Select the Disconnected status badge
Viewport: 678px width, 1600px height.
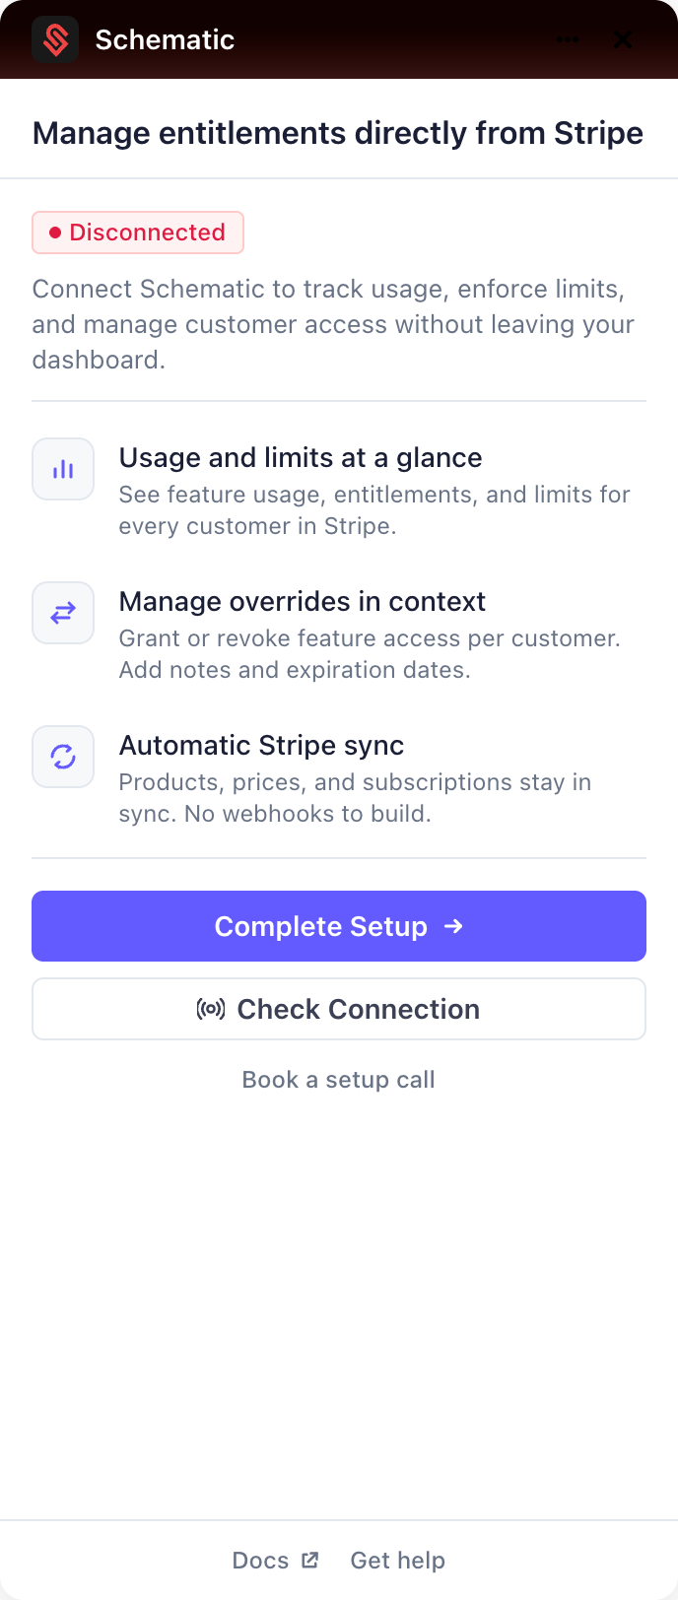pyautogui.click(x=137, y=233)
